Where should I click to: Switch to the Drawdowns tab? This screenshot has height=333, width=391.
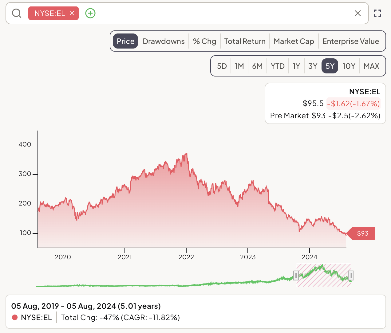pyautogui.click(x=164, y=41)
